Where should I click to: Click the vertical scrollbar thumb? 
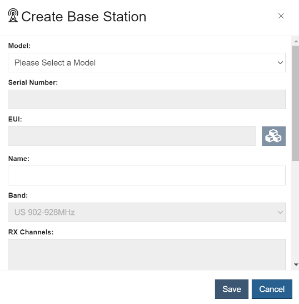(295, 104)
